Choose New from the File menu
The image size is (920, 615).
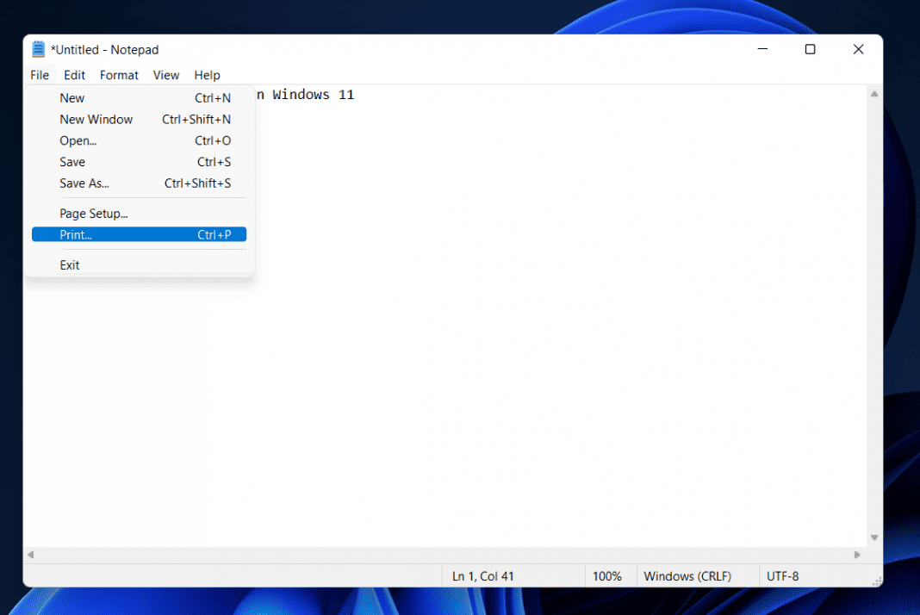point(72,98)
